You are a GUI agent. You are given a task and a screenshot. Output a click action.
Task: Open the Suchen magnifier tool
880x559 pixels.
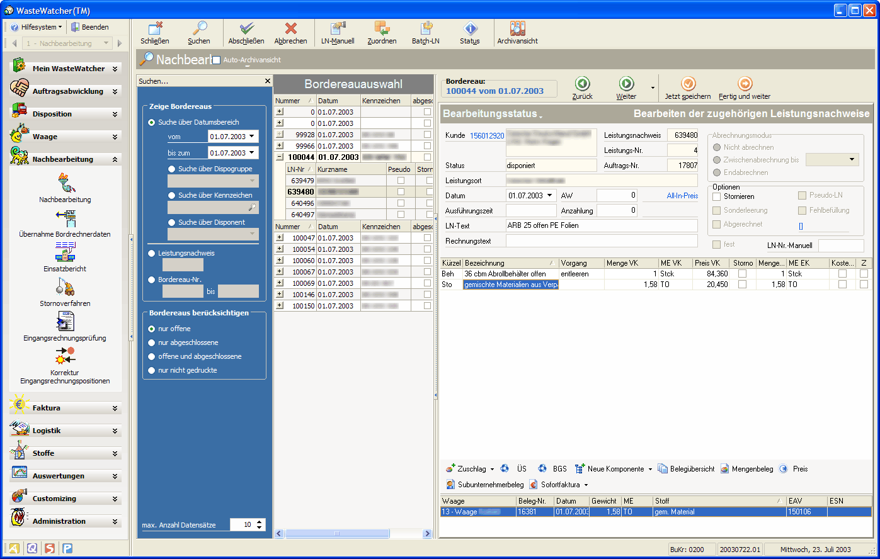click(199, 29)
